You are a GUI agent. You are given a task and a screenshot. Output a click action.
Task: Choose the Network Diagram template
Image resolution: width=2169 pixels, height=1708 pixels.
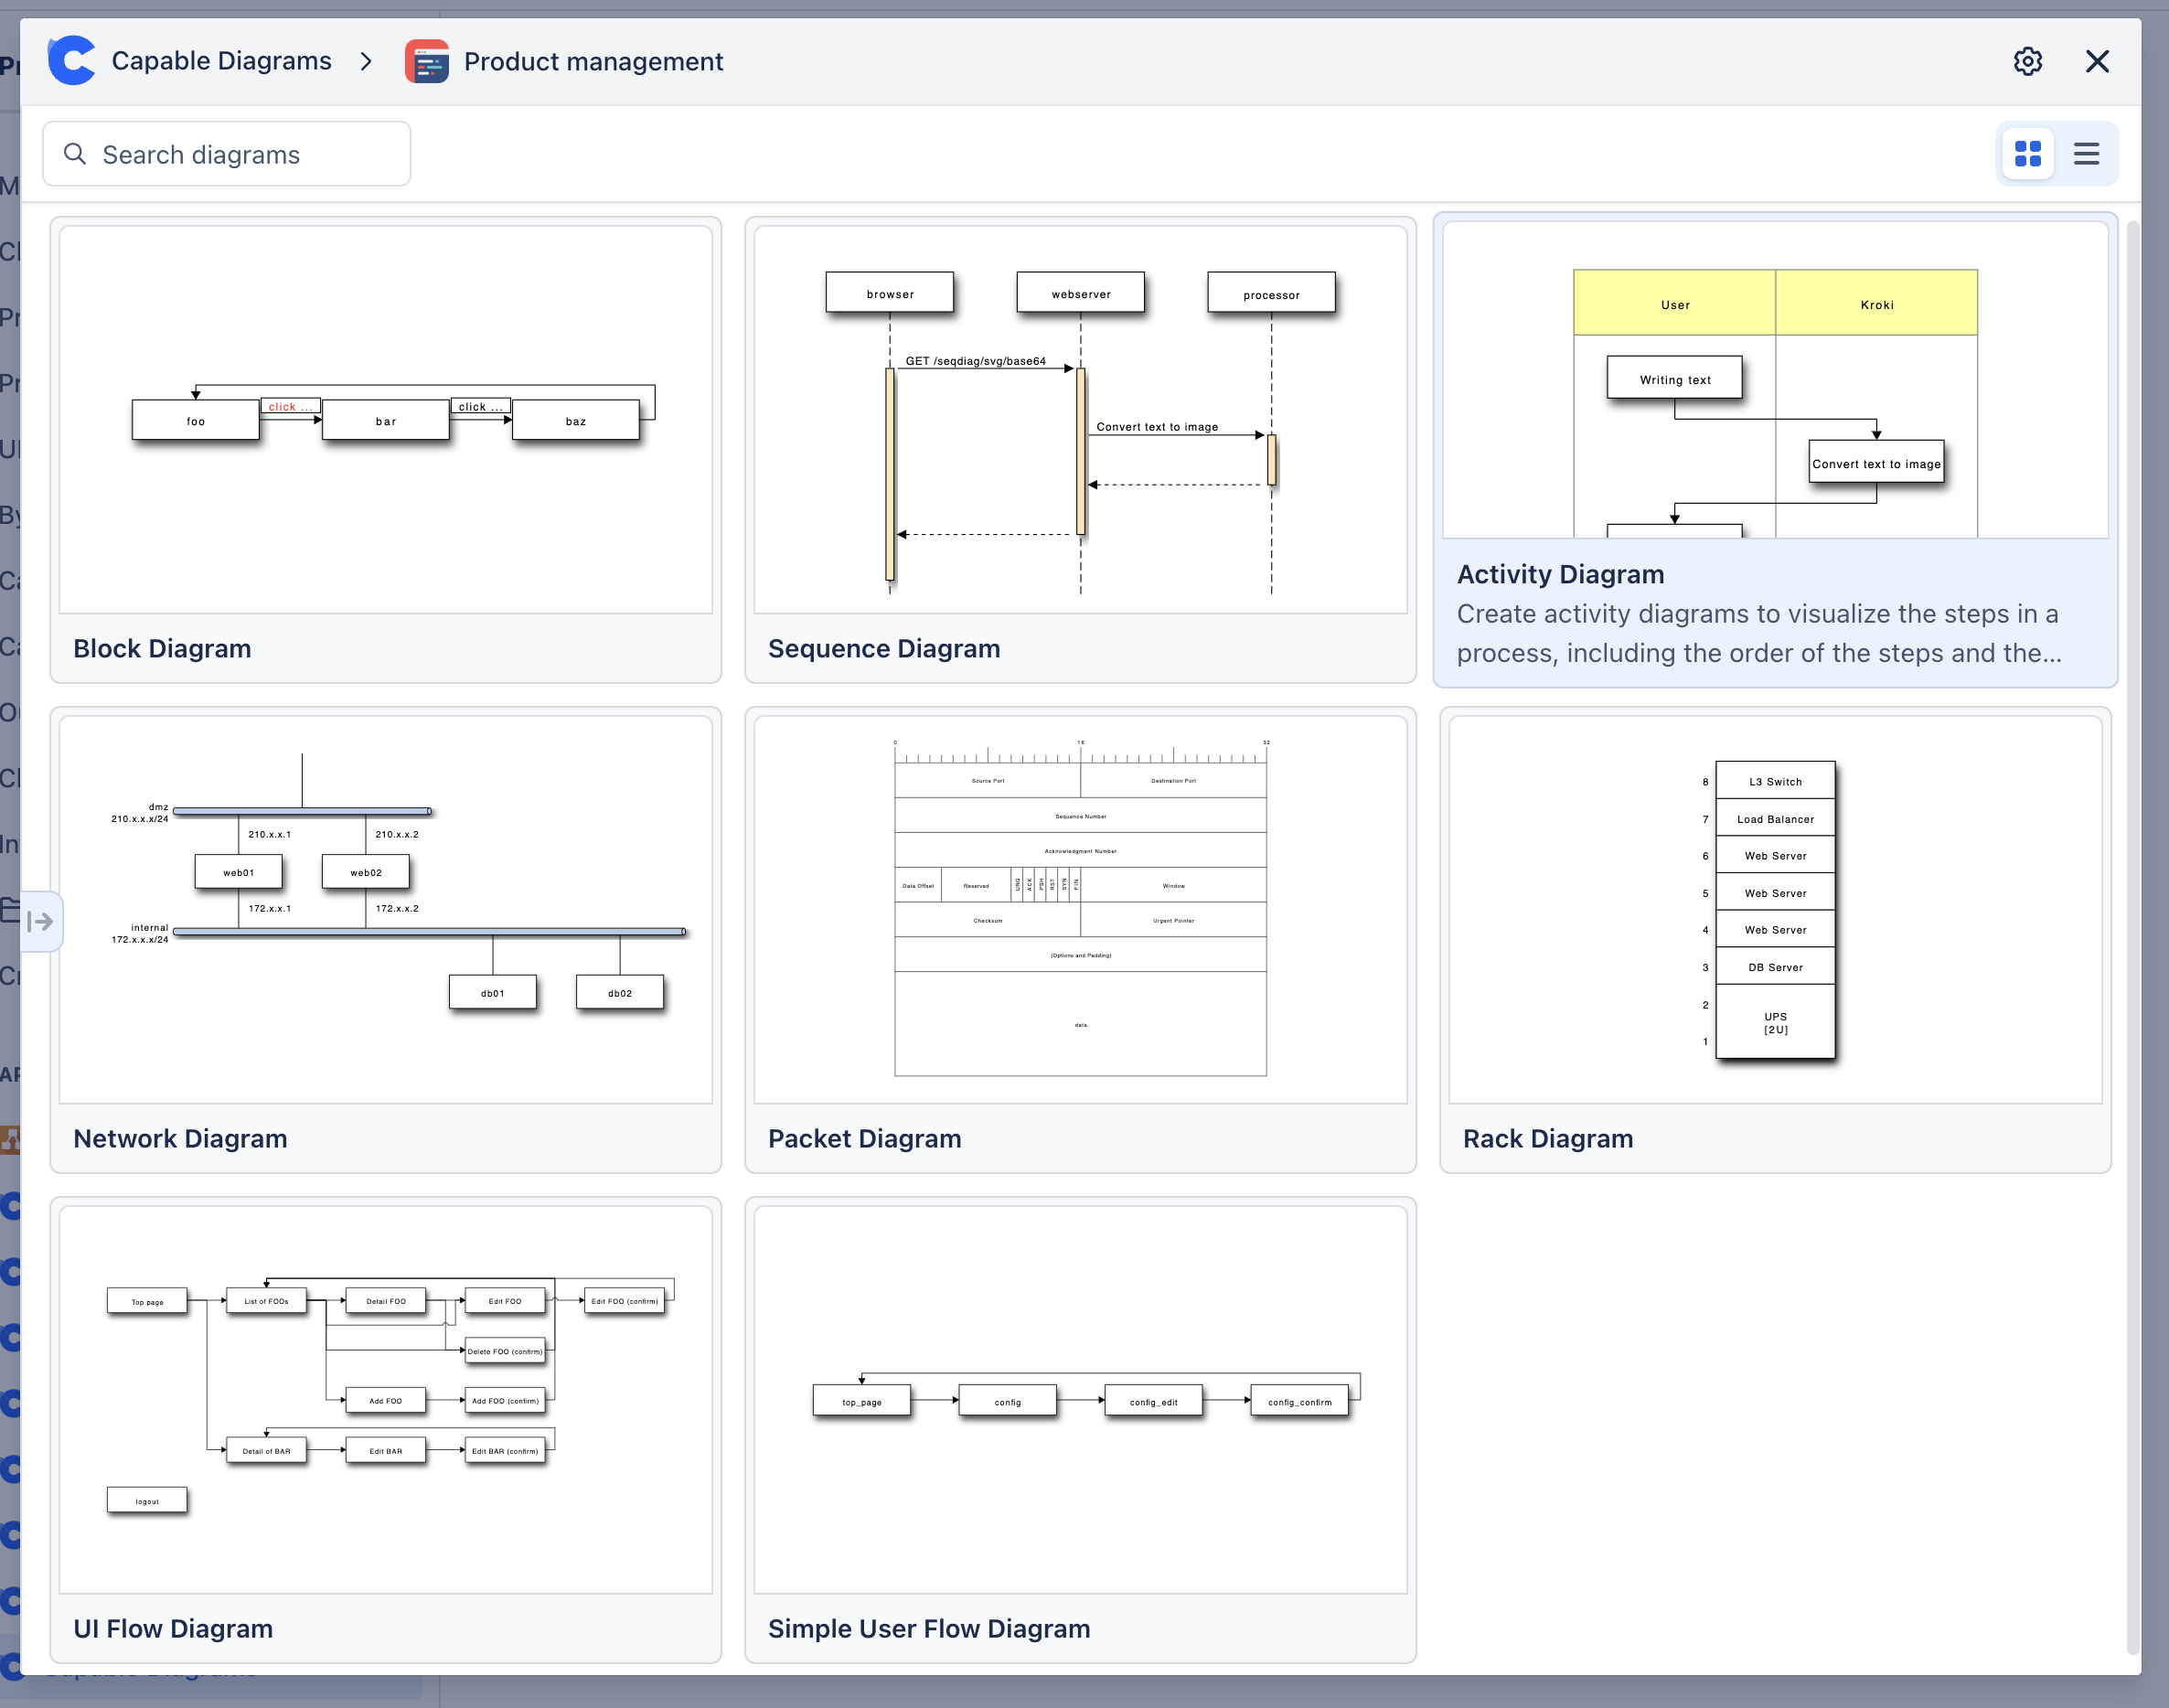tap(386, 940)
